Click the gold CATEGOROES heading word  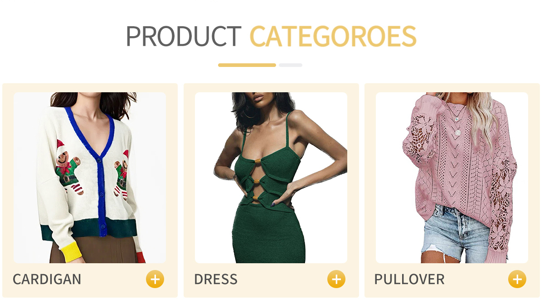coord(333,36)
